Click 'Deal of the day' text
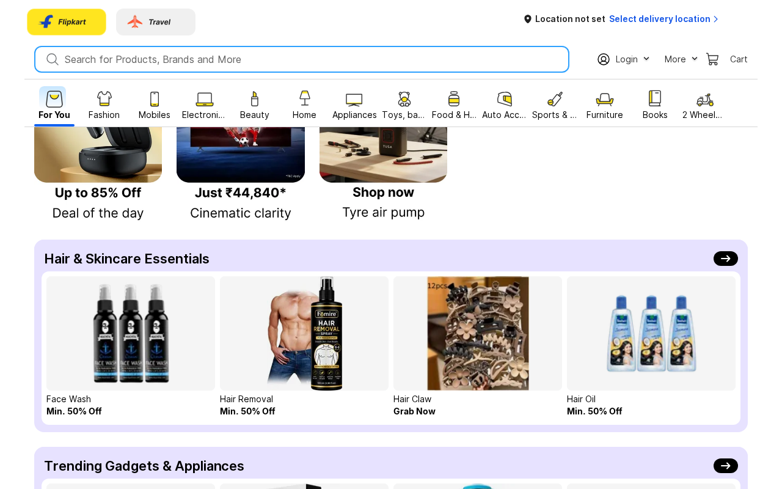The height and width of the screenshot is (489, 782). pyautogui.click(x=98, y=213)
